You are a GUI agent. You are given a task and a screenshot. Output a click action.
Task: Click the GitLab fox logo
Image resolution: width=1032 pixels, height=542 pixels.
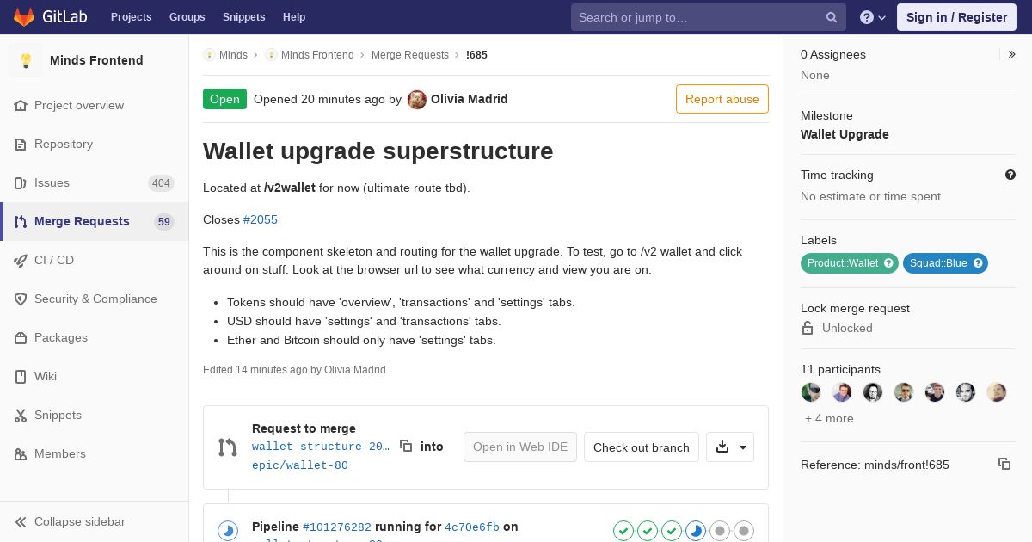pos(24,17)
